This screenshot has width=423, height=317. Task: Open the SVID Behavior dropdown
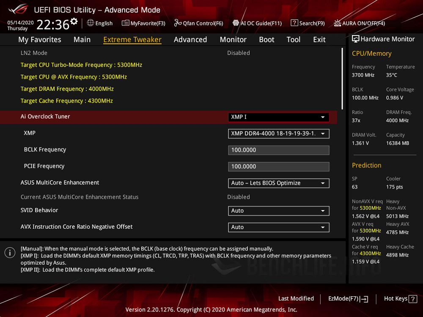click(278, 210)
